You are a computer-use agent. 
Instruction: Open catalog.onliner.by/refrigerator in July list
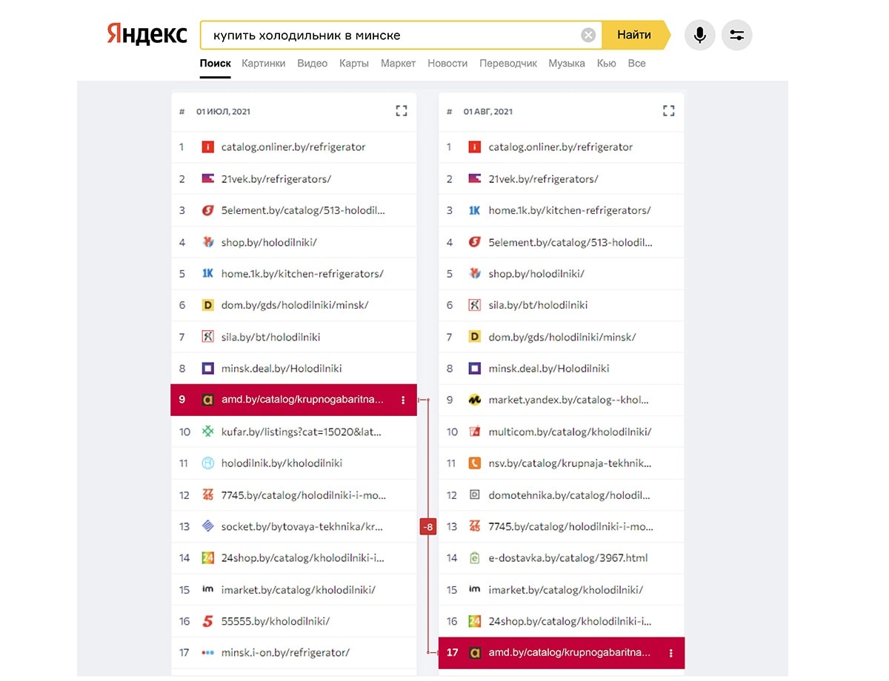click(x=293, y=147)
